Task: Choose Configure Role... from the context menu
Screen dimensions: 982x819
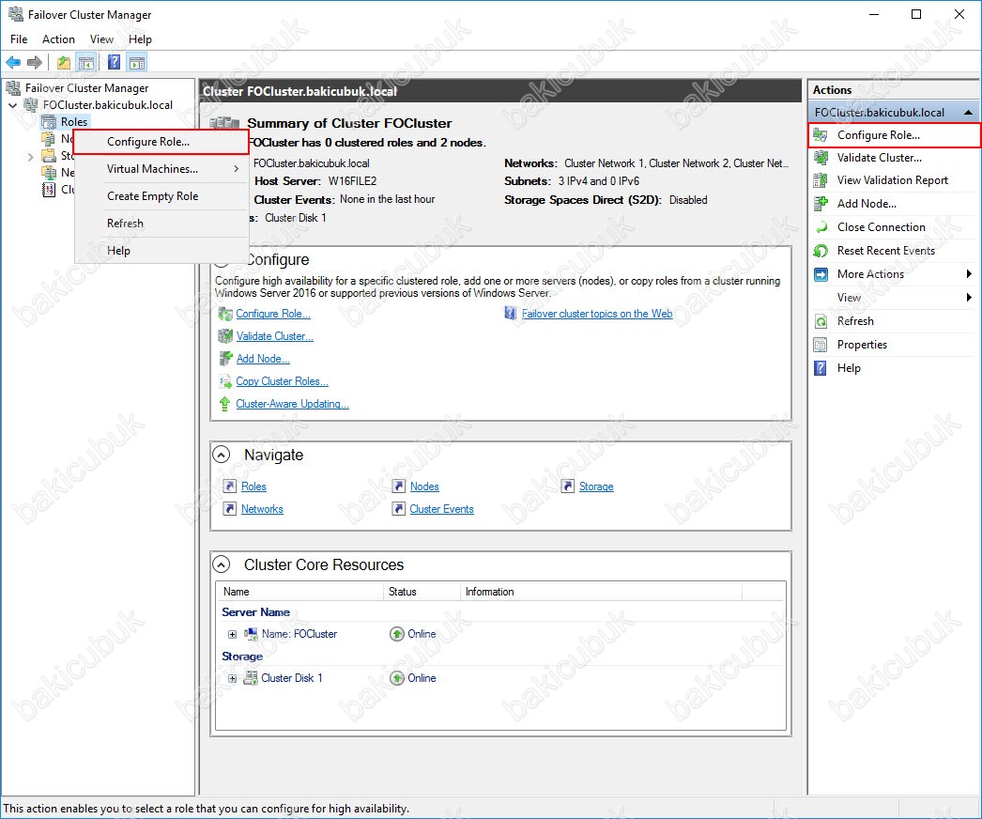Action: [x=161, y=142]
